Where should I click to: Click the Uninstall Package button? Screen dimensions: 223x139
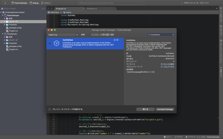tap(165, 109)
